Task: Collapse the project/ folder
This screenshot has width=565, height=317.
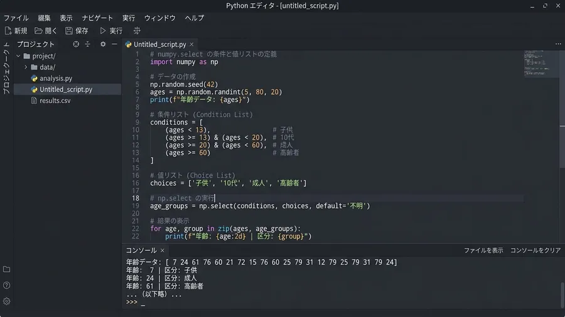Action: coord(18,56)
